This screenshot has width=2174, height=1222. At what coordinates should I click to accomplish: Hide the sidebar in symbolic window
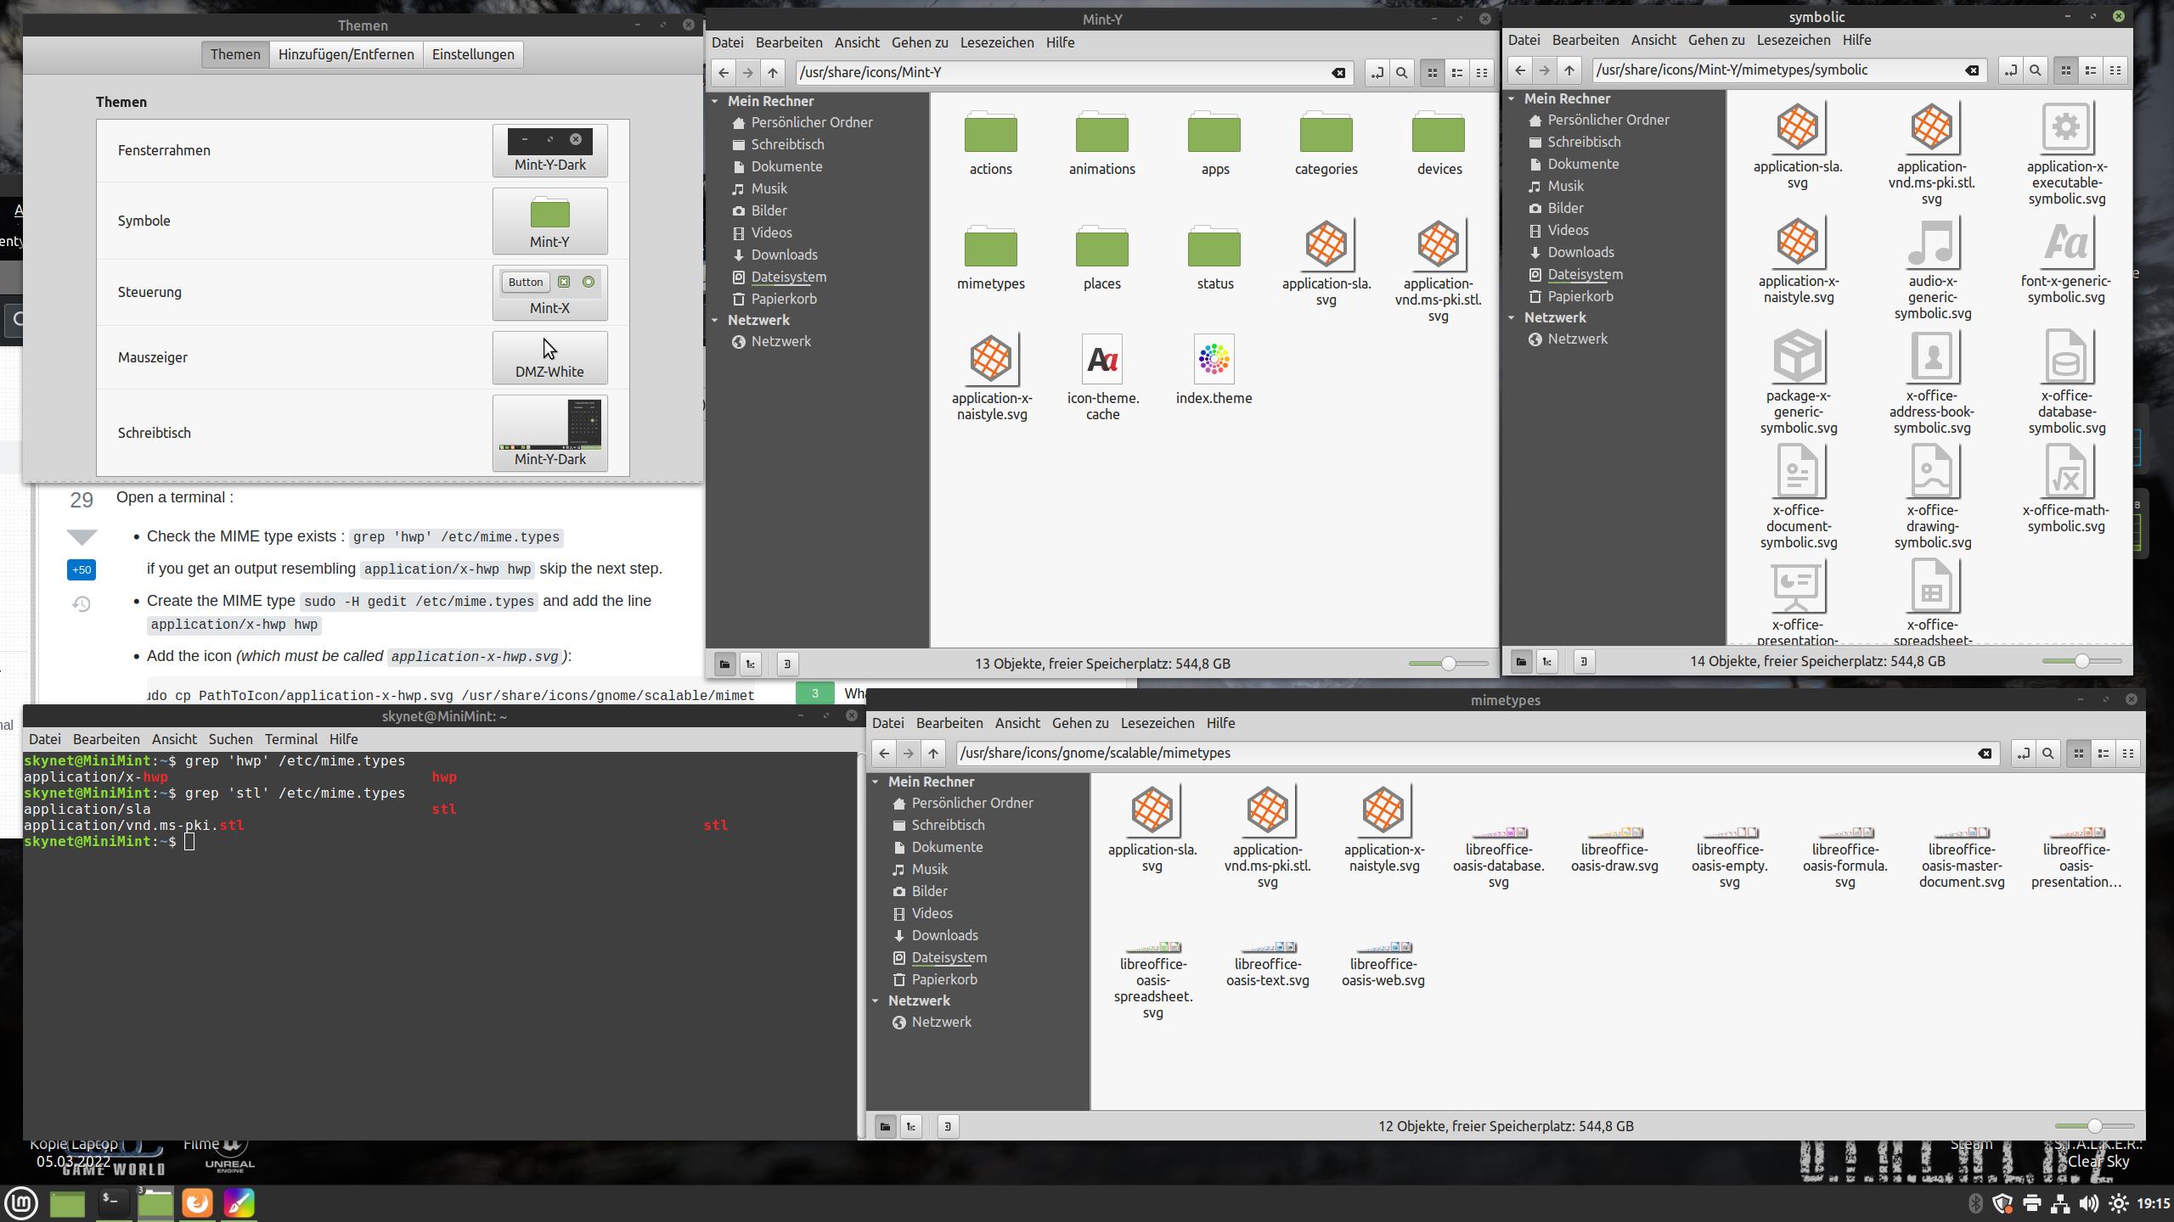(x=1583, y=662)
